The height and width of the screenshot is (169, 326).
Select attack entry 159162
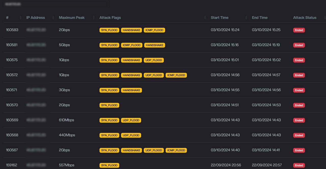[12, 165]
